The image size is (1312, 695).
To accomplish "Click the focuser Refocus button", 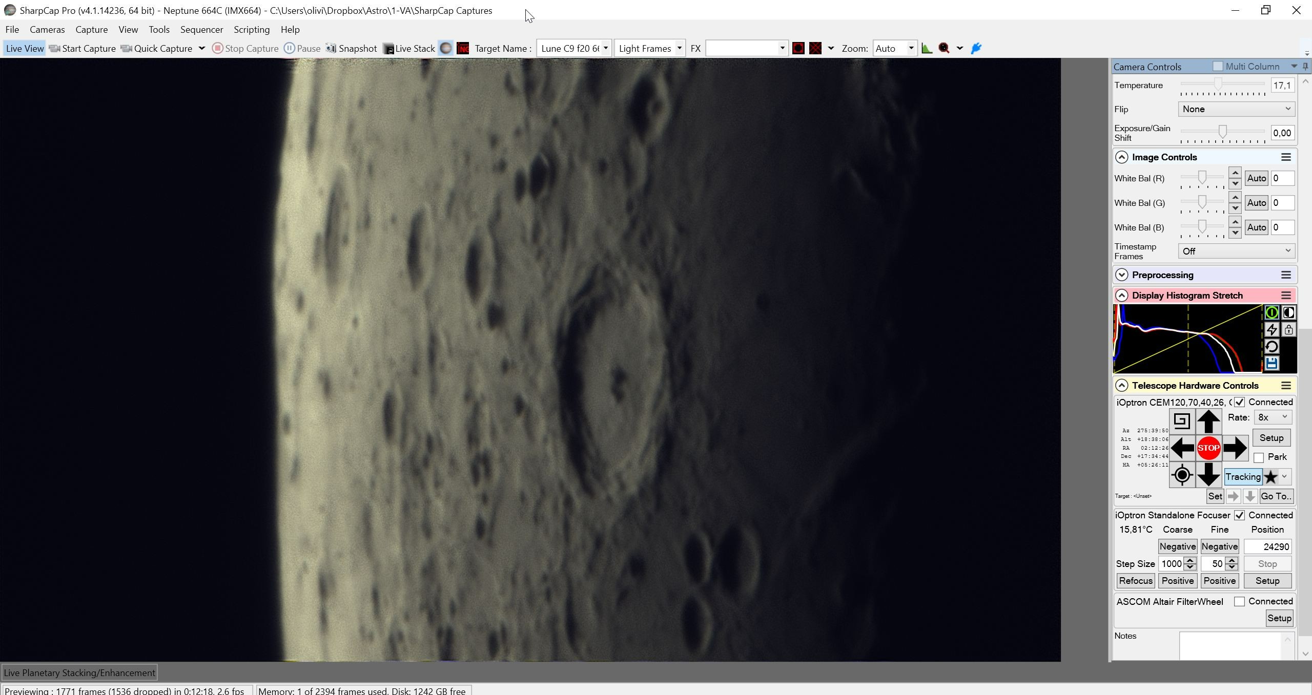I will pos(1136,581).
